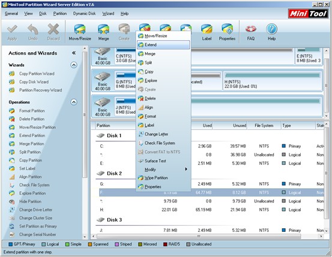
Task: Open the Help menu in menu bar
Action: coord(124,14)
